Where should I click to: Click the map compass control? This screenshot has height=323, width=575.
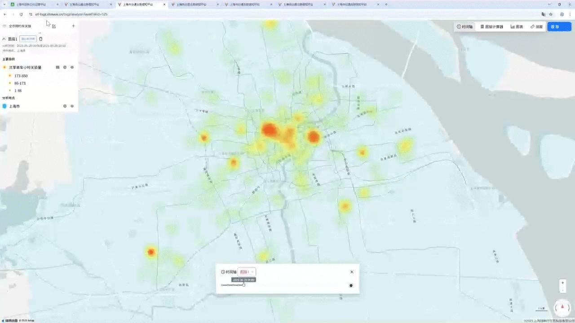click(x=562, y=307)
